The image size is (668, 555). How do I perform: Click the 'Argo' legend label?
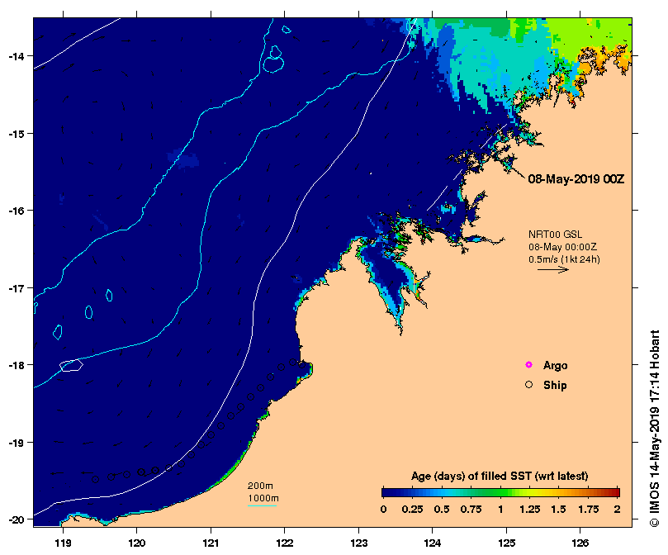pyautogui.click(x=555, y=365)
